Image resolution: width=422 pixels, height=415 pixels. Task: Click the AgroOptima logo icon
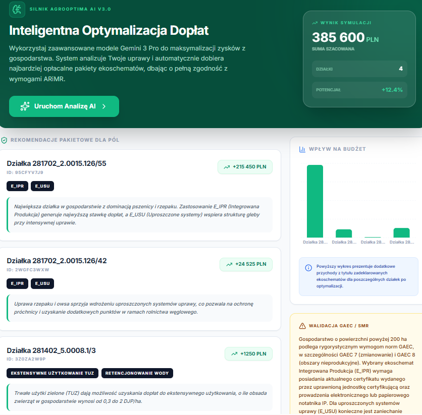click(17, 10)
